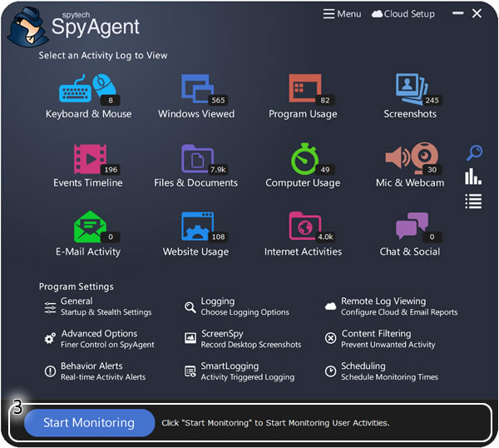Click the Start Monitoring button
The image size is (499, 448).
90,423
